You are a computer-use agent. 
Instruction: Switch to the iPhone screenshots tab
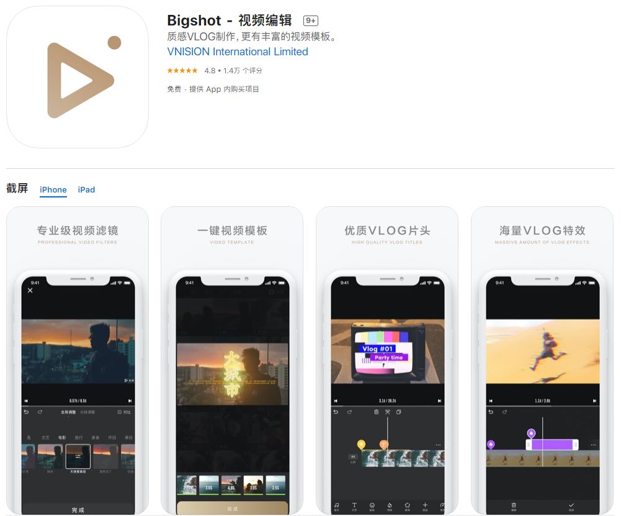click(53, 189)
